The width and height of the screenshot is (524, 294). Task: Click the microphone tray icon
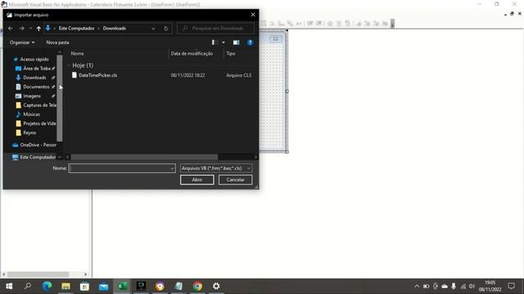454,286
